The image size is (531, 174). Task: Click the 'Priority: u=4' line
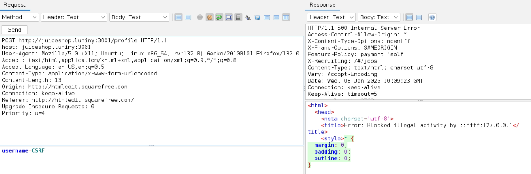[x=23, y=113]
